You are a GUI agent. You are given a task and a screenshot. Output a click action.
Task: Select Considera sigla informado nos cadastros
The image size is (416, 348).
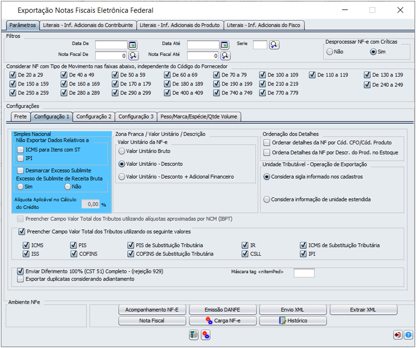pyautogui.click(x=267, y=177)
